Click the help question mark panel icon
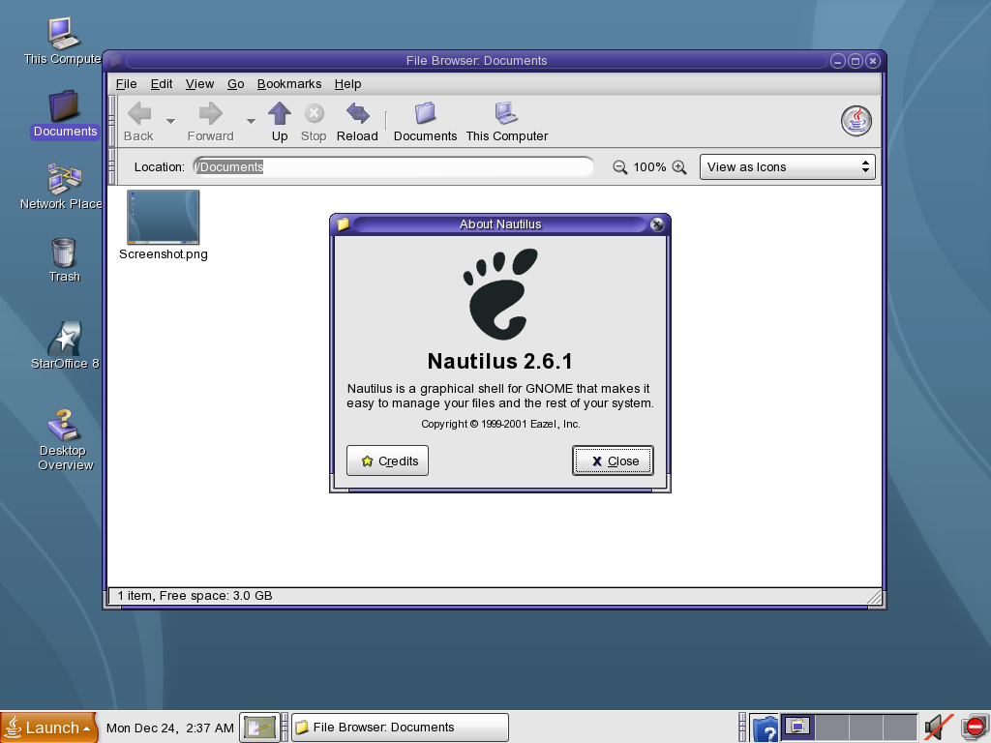Image resolution: width=991 pixels, height=743 pixels. [x=765, y=728]
